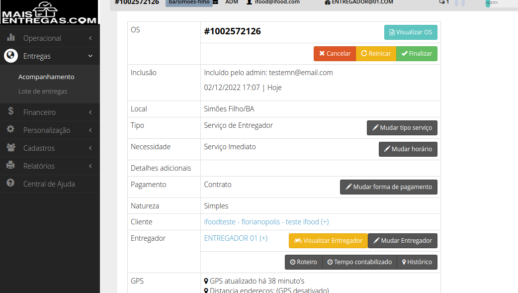Click the MaisEntregas.com logo
Image resolution: width=518 pixels, height=293 pixels.
pos(49,12)
